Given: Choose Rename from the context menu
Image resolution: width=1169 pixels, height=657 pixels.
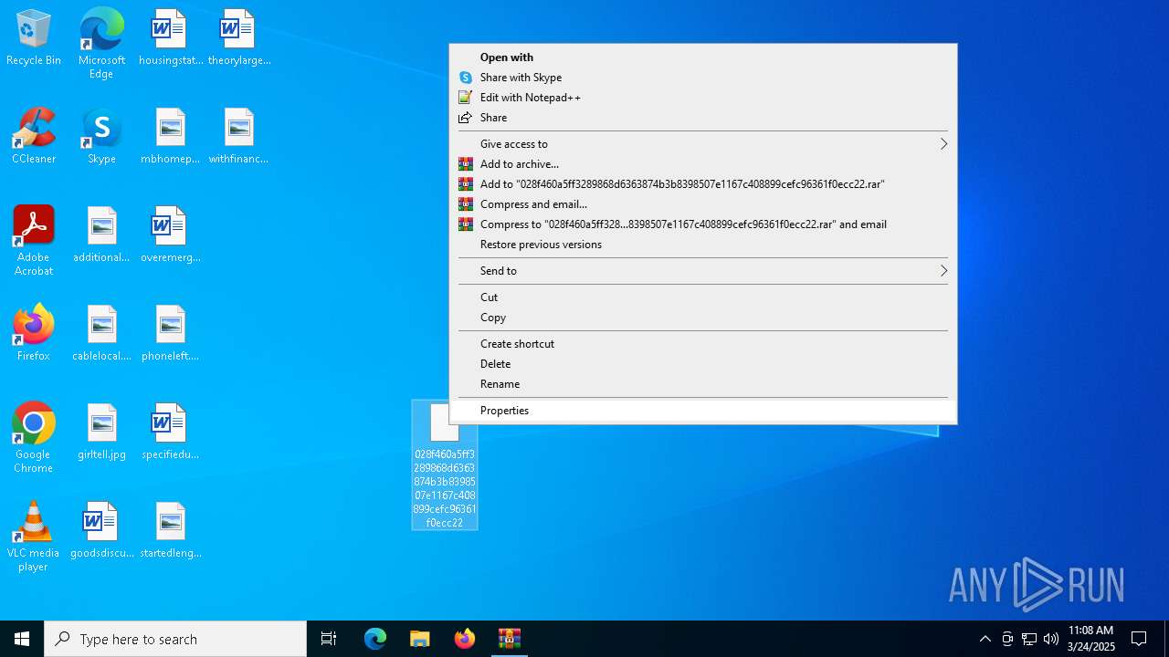Looking at the screenshot, I should click(x=703, y=384).
